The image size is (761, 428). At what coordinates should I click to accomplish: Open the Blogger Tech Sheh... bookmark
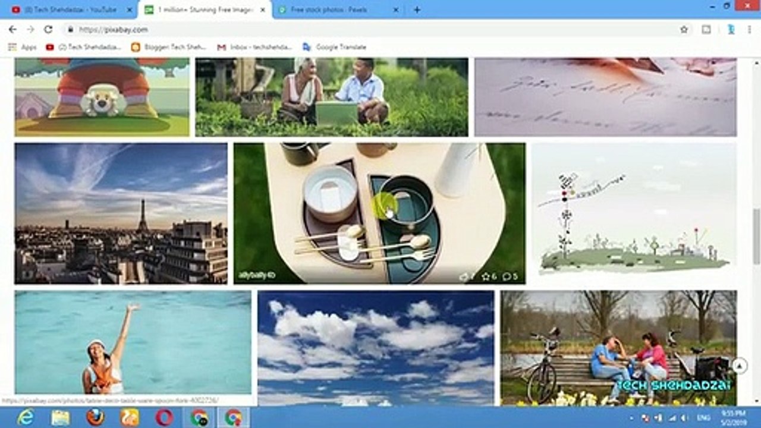(x=169, y=47)
